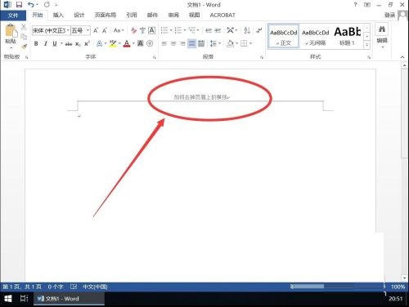Expand the styles gallery more button
The height and width of the screenshot is (307, 409).
[367, 45]
